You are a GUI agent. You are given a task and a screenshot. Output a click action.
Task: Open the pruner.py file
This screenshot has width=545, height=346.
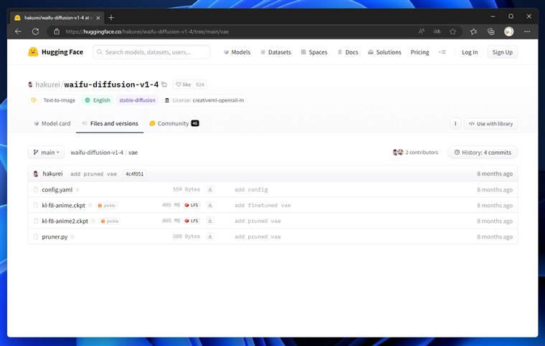[54, 236]
